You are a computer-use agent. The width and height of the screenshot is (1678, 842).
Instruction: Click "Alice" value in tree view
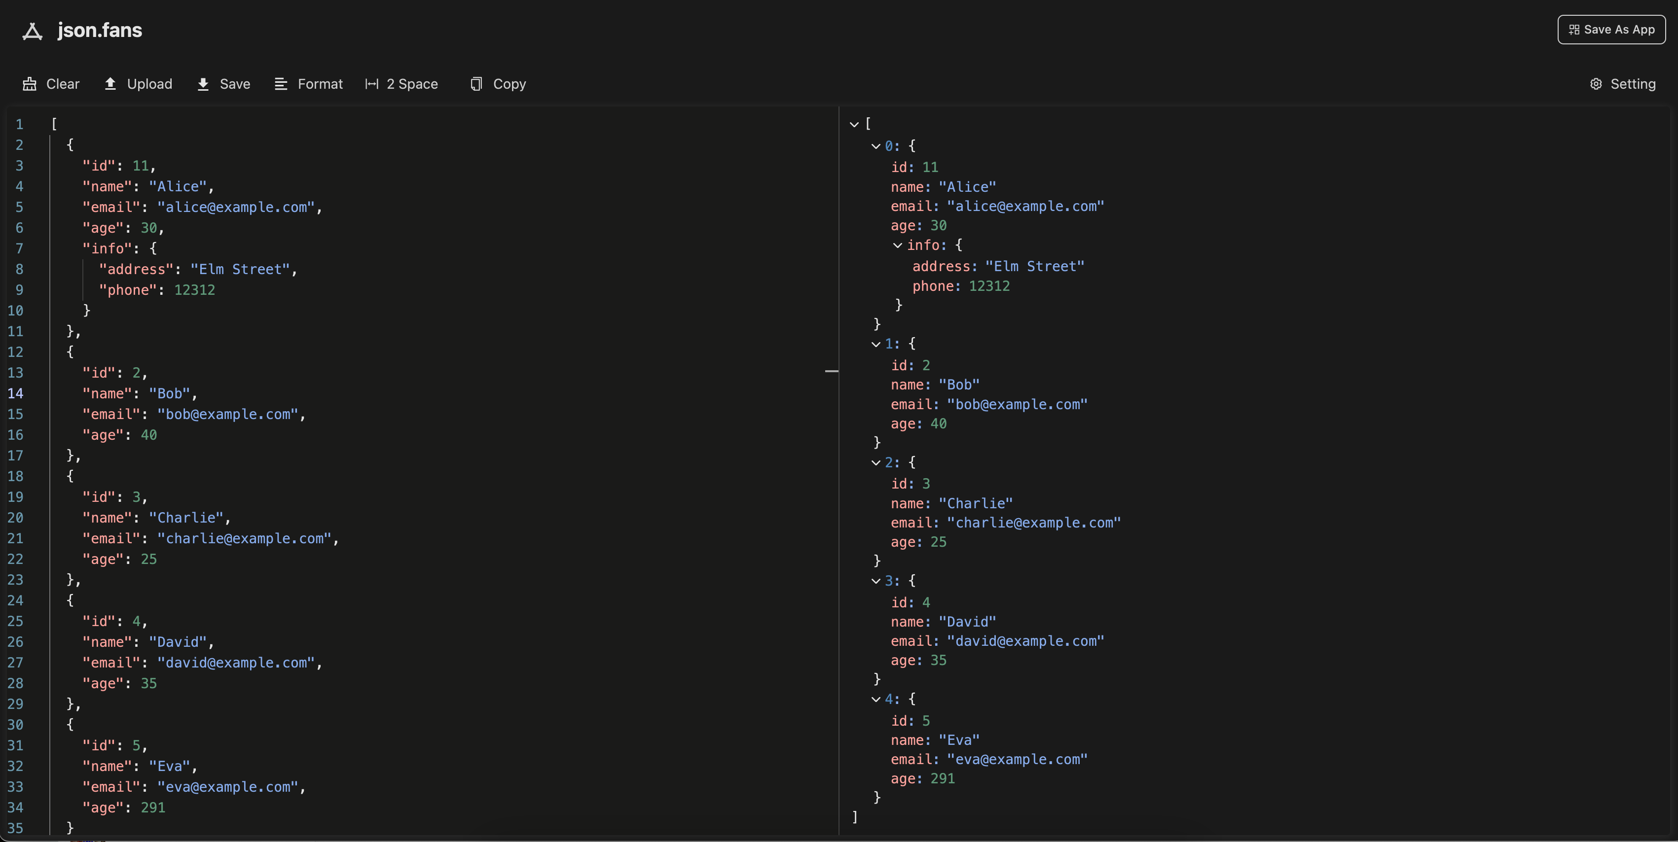click(x=967, y=187)
